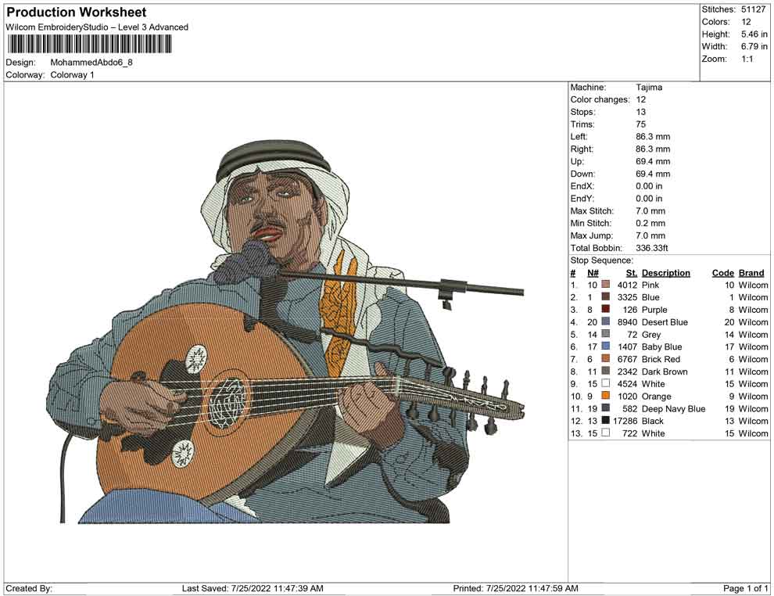Click stitch count 4524 in row 9 White
The image size is (774, 596).
627,384
